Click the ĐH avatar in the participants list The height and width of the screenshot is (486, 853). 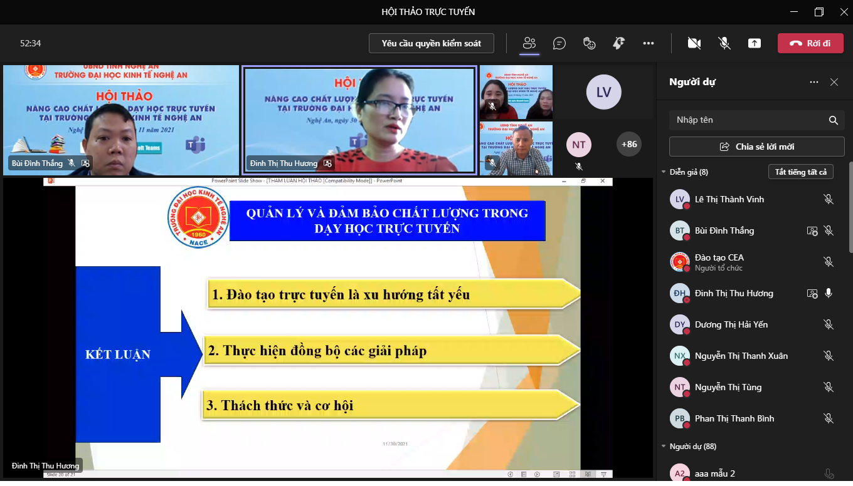(x=680, y=293)
